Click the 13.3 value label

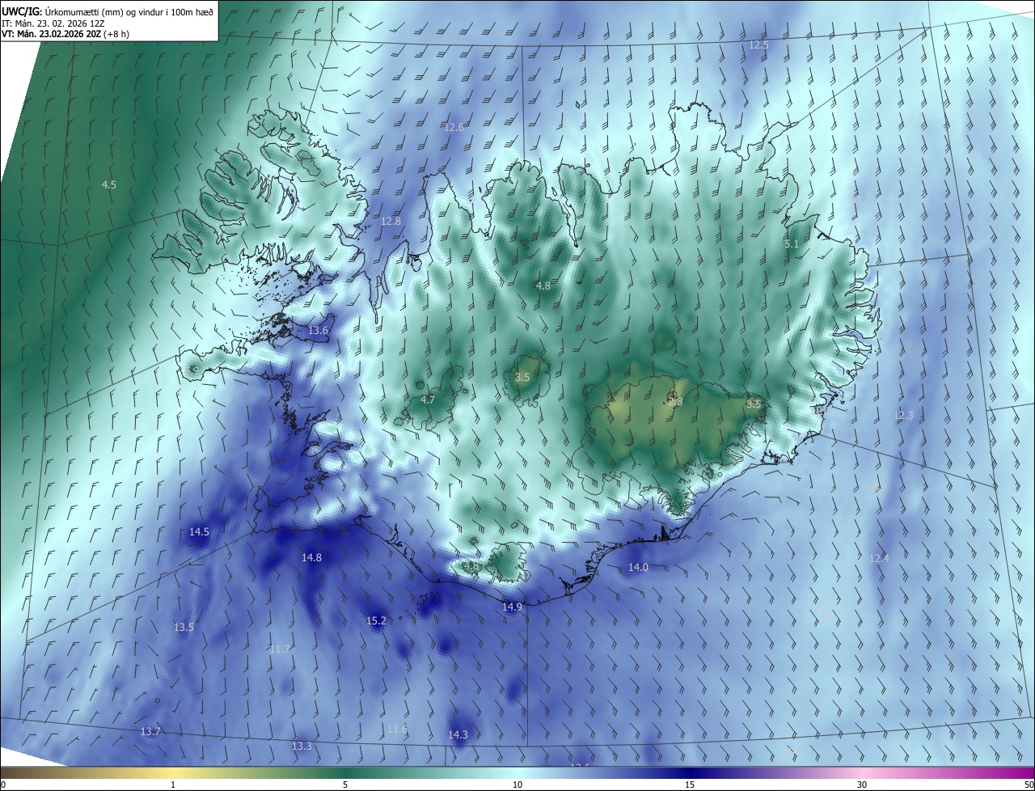(x=302, y=747)
